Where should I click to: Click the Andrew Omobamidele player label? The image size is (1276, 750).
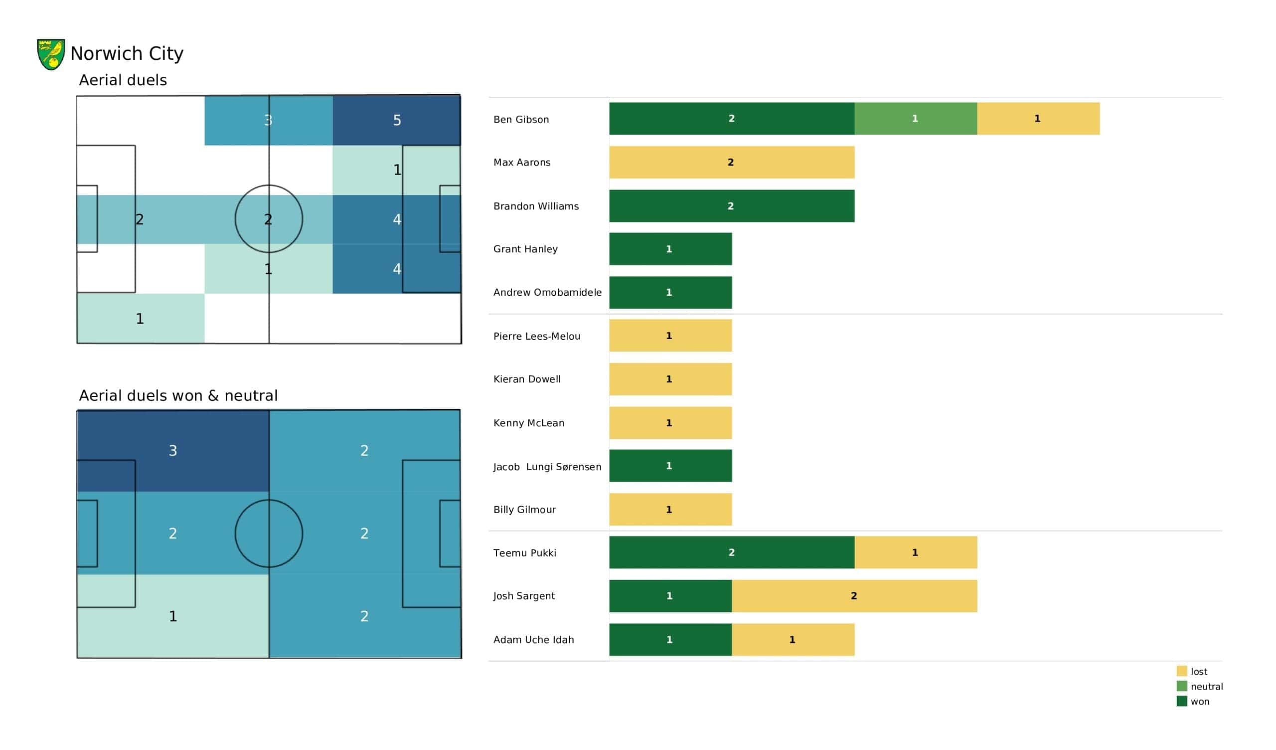(547, 292)
